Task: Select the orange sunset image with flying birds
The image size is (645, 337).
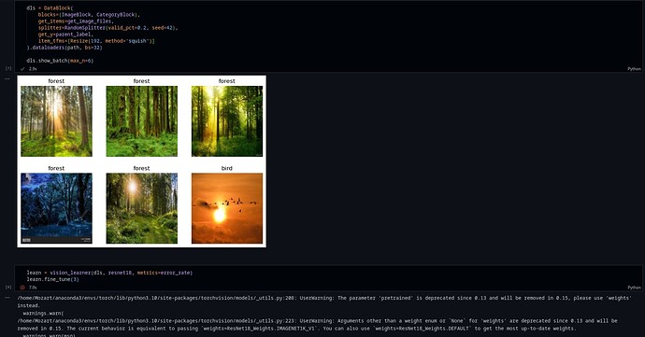Action: click(226, 208)
